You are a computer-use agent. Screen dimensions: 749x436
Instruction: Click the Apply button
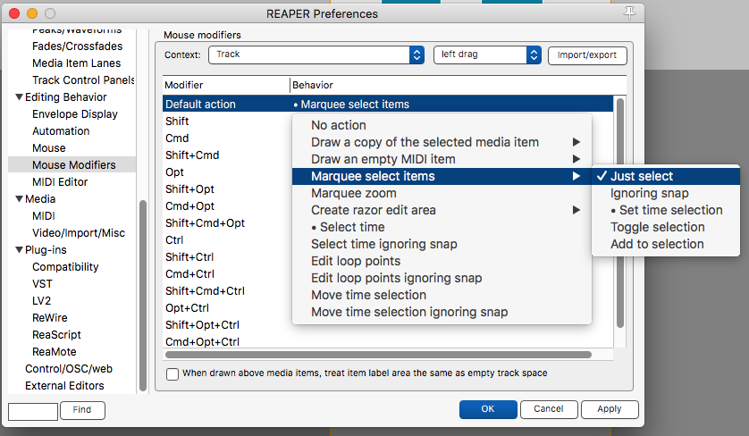coord(610,409)
